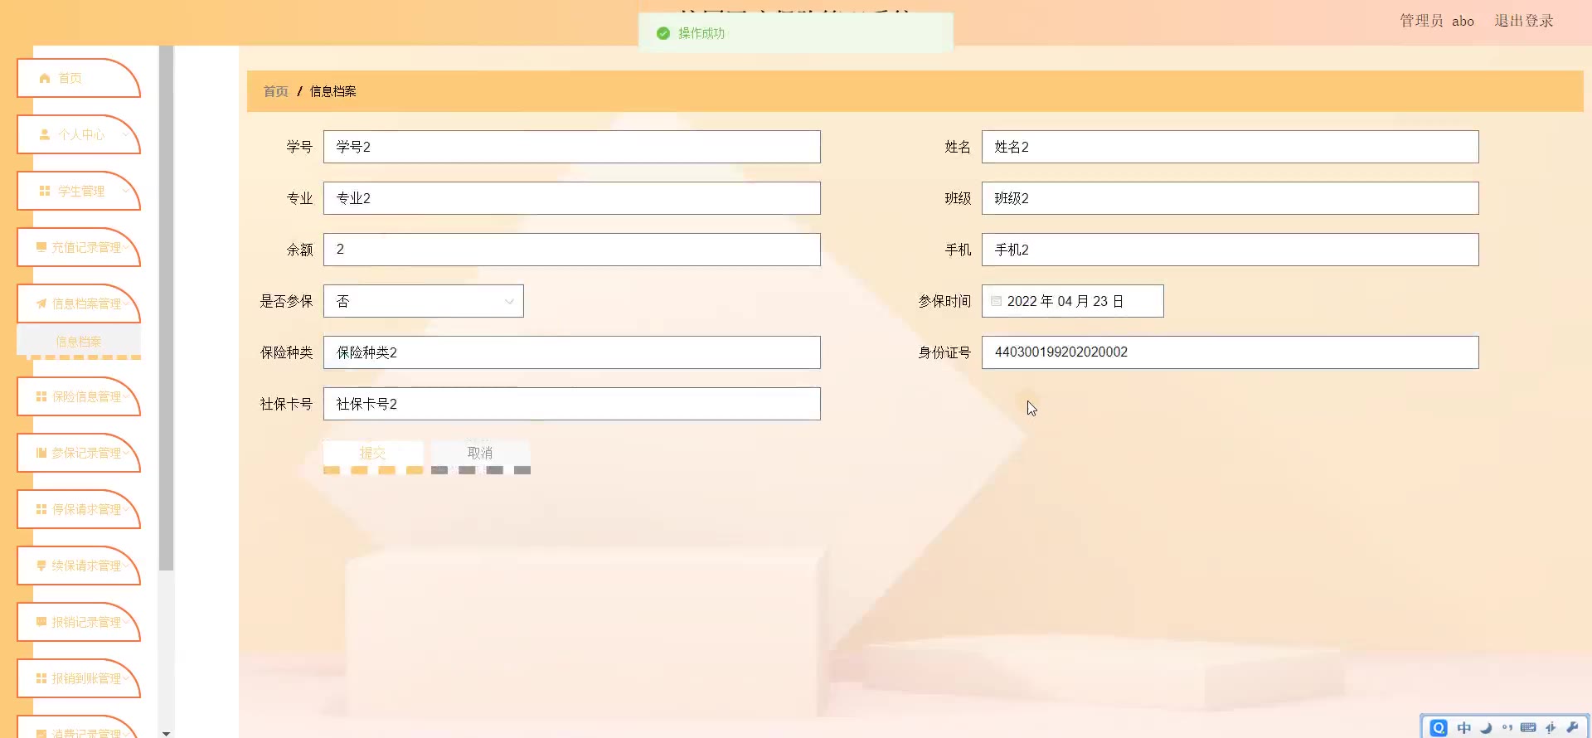Click the 社保卡号 input field
The image size is (1592, 738).
[572, 404]
